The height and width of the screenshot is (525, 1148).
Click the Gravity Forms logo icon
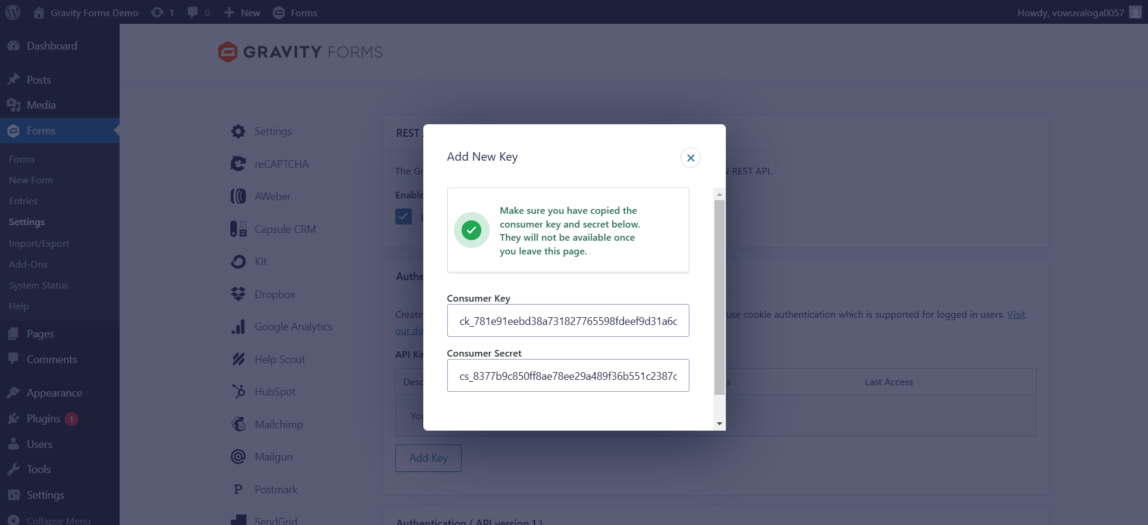[x=228, y=52]
